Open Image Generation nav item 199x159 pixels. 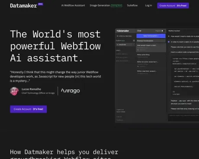[100, 6]
